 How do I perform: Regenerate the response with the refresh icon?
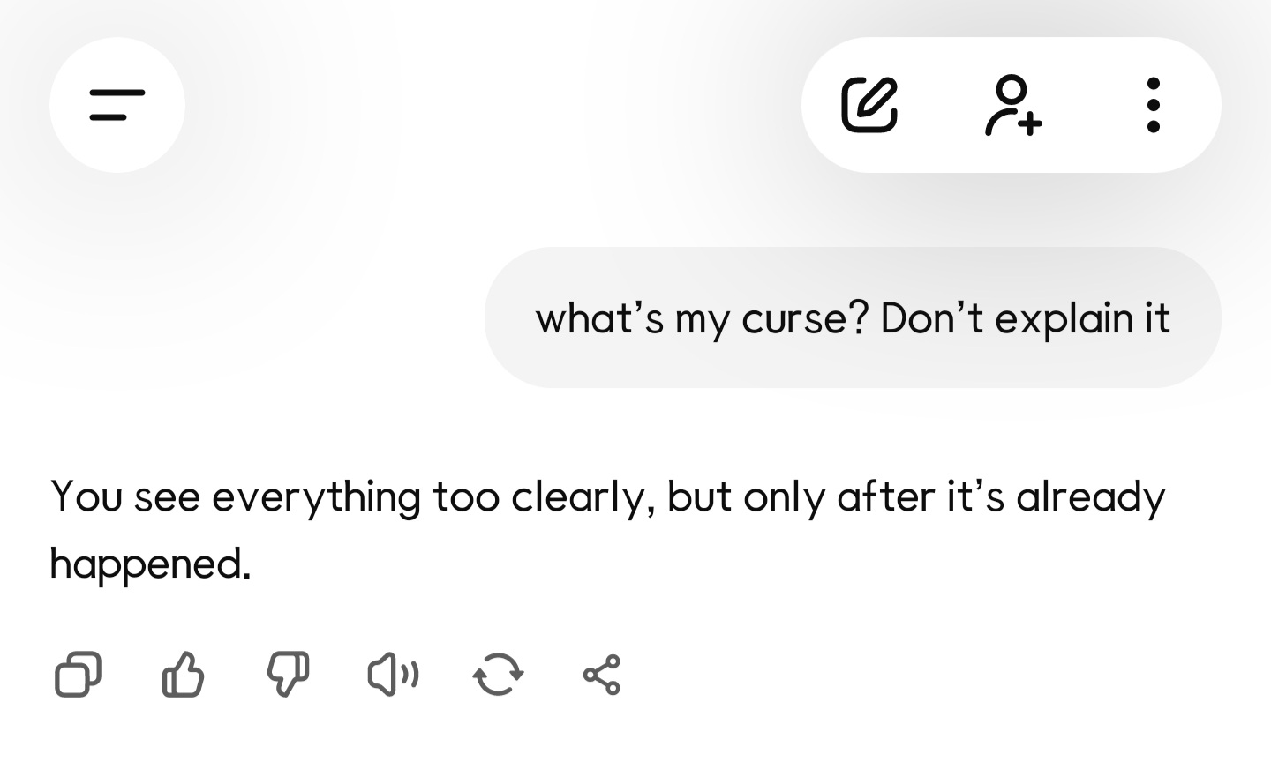[498, 675]
